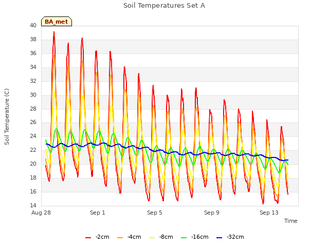This screenshot has width=329, height=247.
Task: Click the 16 y-axis tick label
Action: [x=33, y=191]
